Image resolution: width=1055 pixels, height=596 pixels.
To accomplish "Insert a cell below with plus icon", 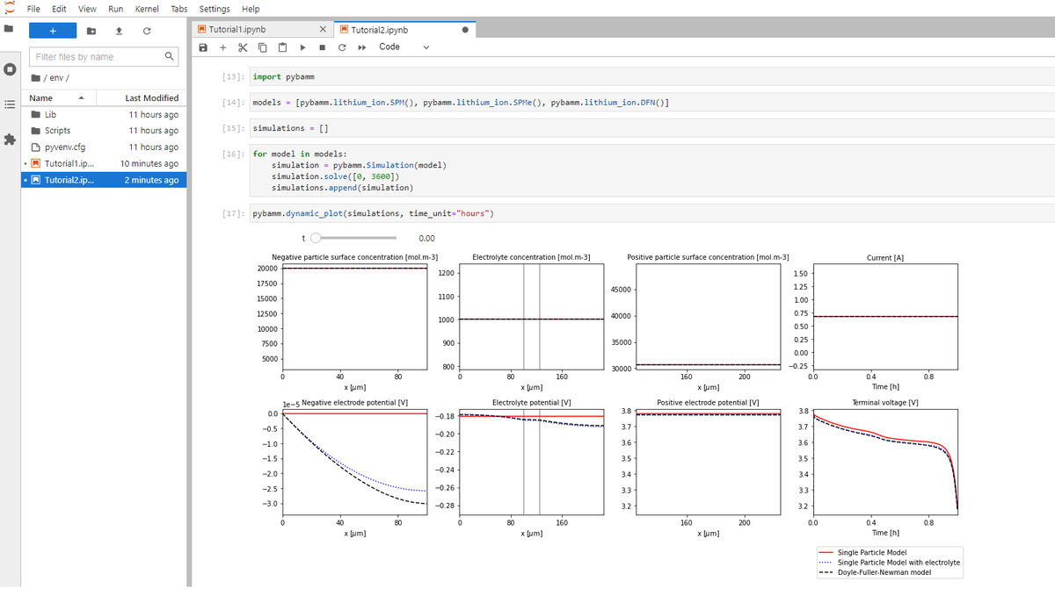I will pos(223,47).
